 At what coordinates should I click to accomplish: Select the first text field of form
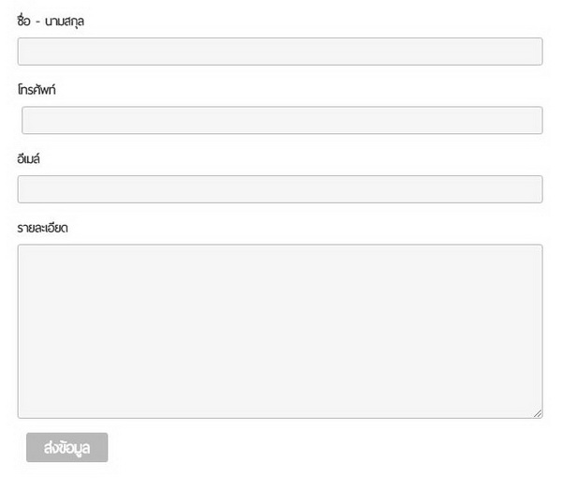[x=280, y=52]
